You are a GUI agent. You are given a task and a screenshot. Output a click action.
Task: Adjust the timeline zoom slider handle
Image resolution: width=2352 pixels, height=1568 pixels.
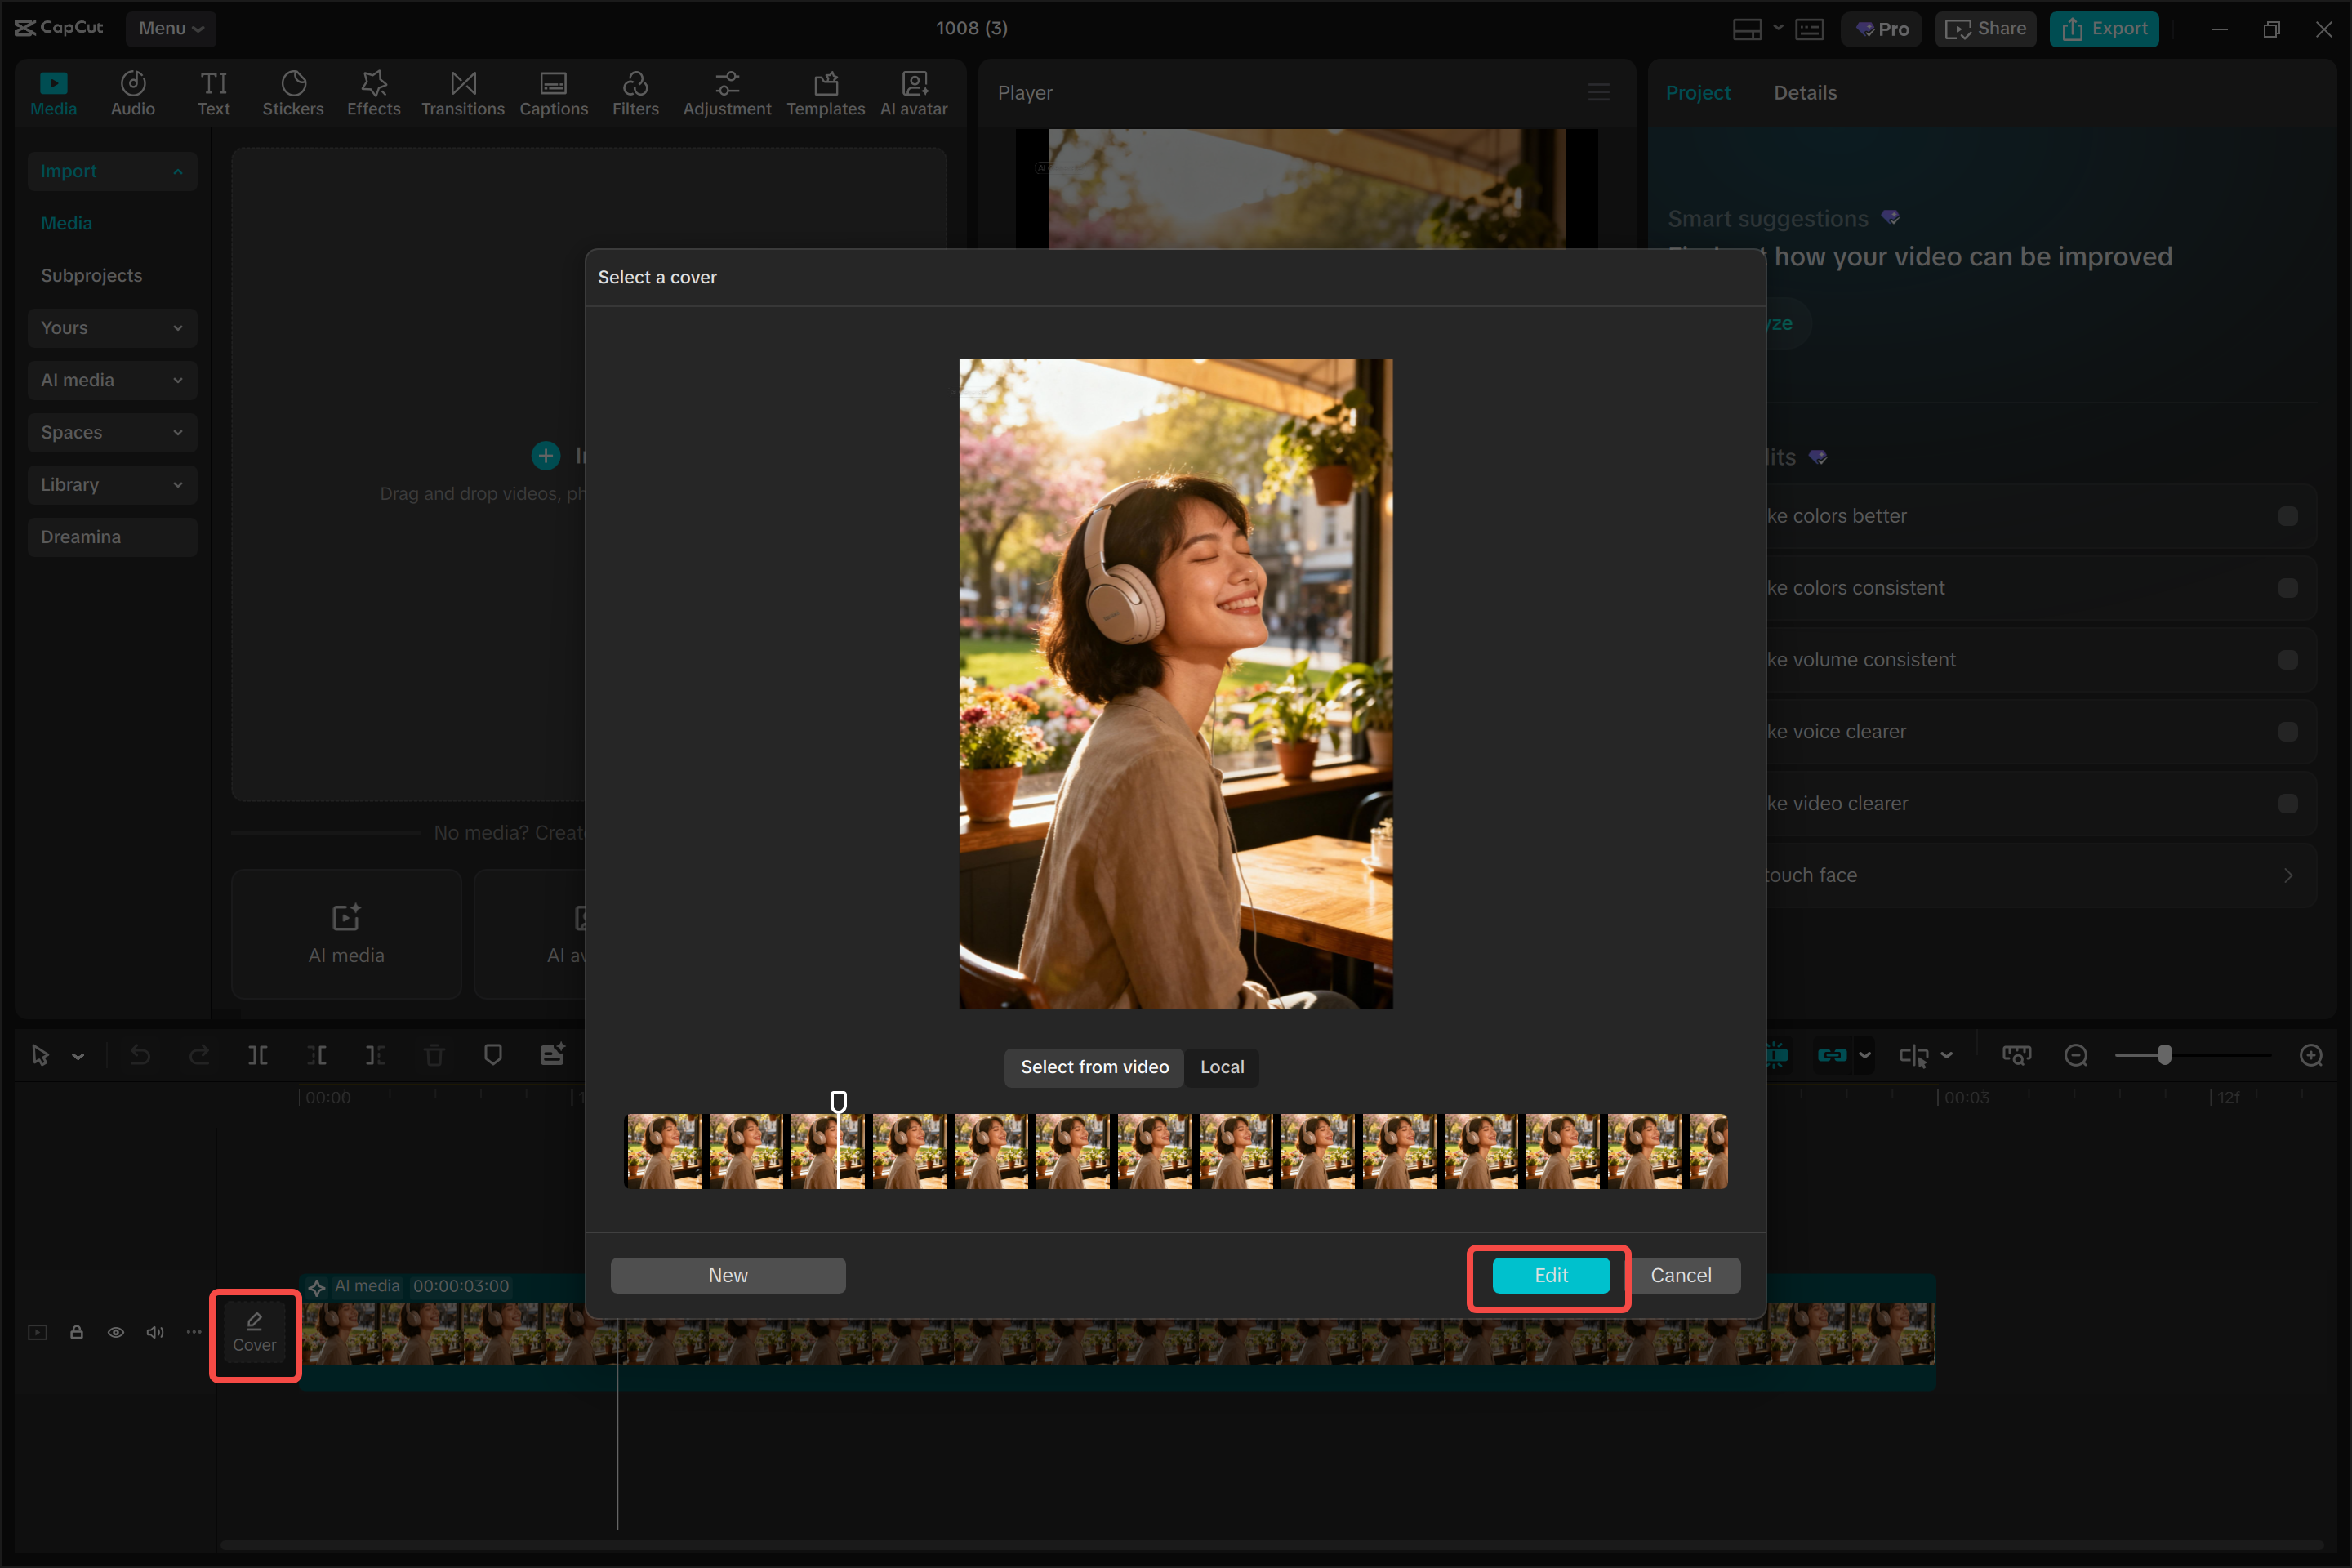click(x=2164, y=1055)
